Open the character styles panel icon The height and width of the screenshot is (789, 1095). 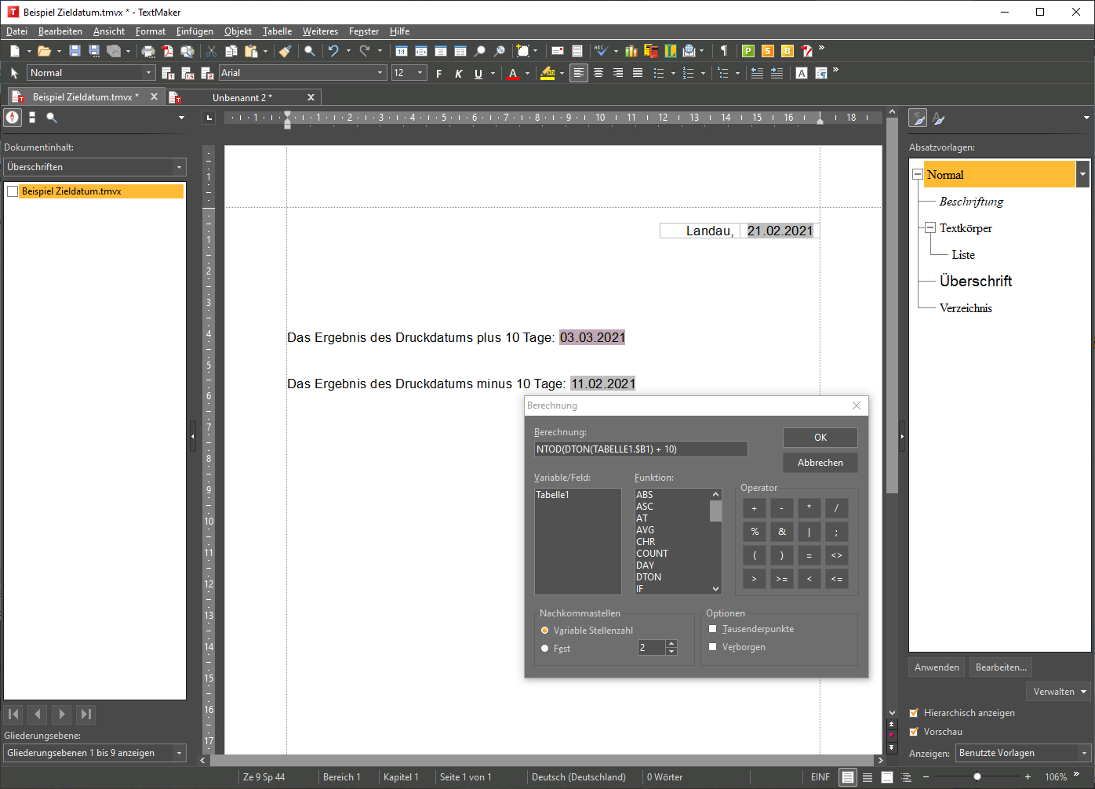point(938,118)
